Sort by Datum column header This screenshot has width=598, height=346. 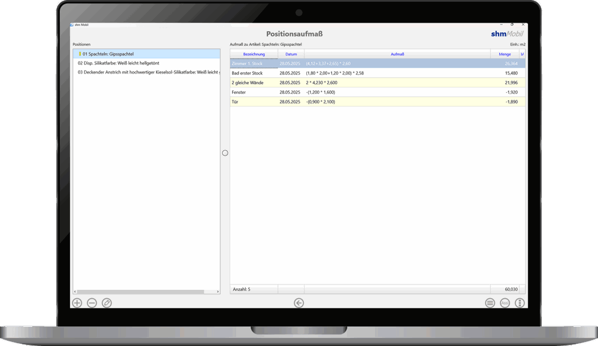coord(291,54)
